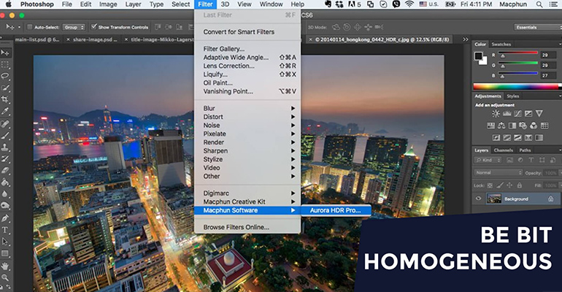
Task: Select the Crop tool
Action: (x=5, y=99)
